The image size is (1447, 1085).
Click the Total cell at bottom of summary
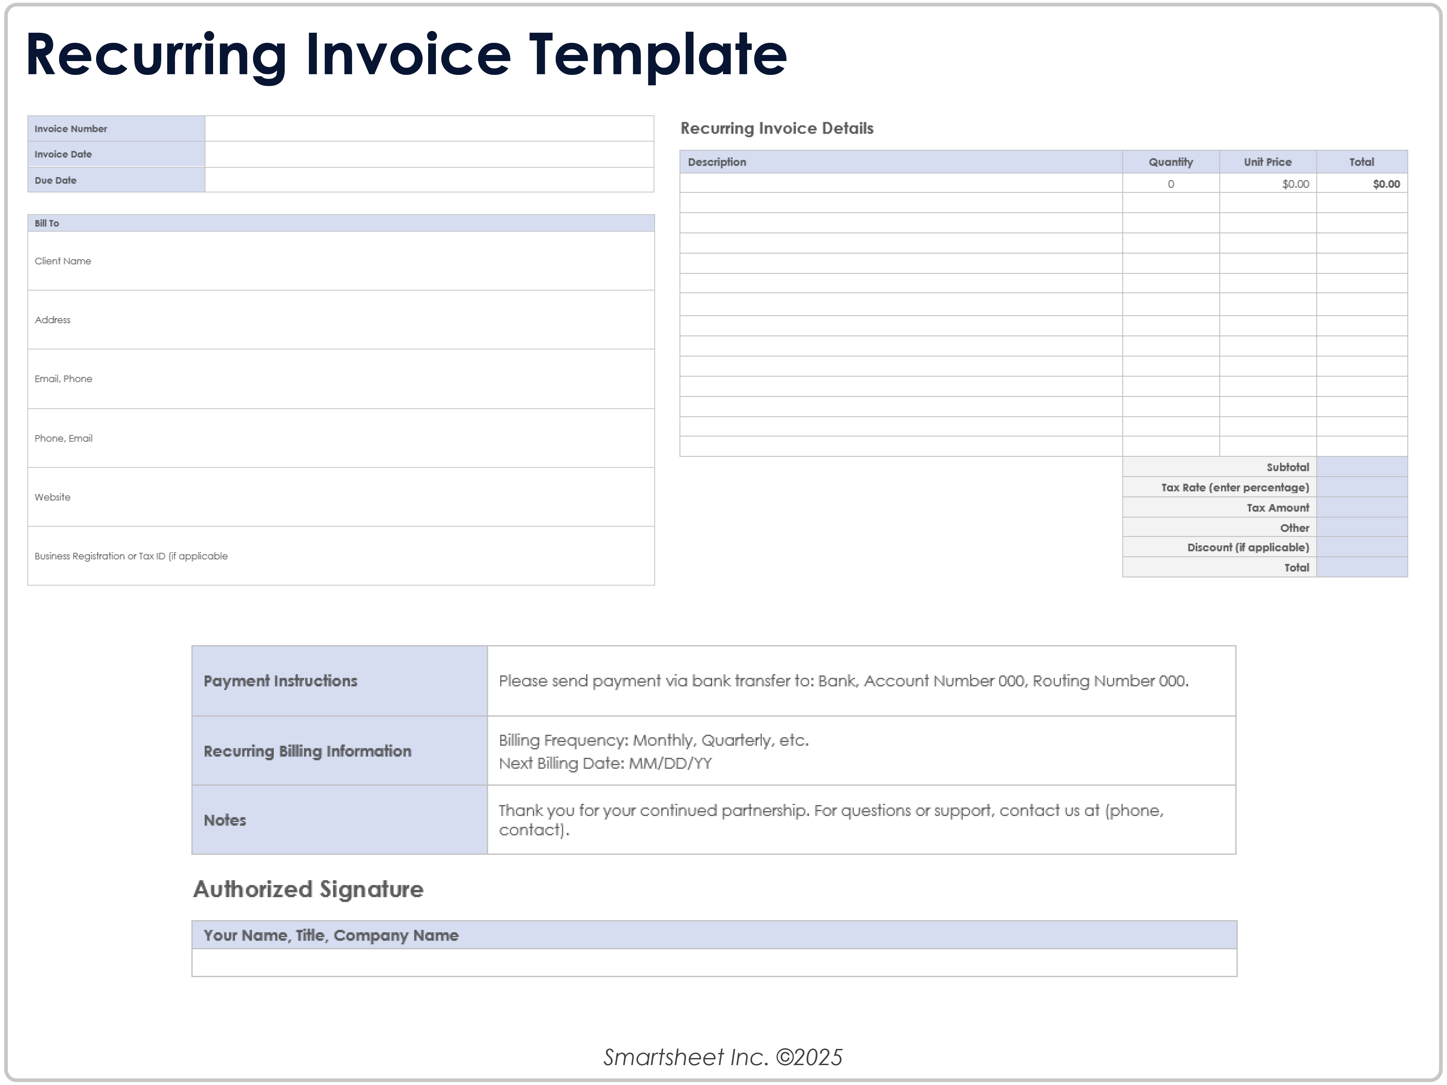tap(1361, 567)
